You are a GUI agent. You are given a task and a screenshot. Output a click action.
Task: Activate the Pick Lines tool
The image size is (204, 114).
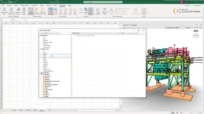60,11
